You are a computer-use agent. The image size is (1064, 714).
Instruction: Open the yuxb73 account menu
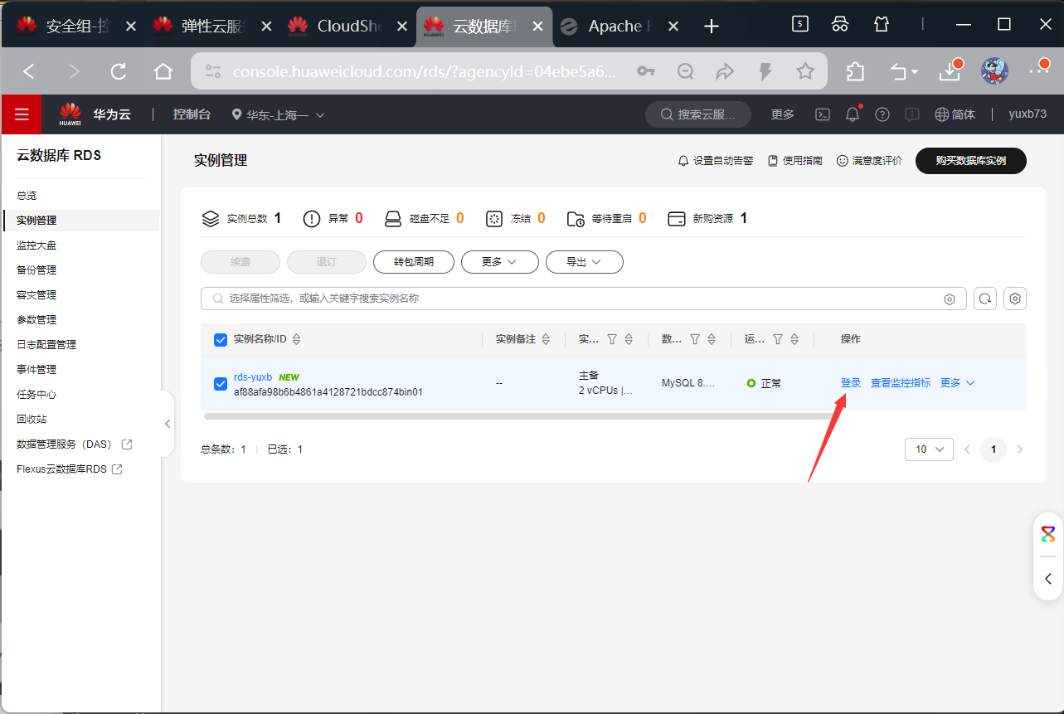1028,114
